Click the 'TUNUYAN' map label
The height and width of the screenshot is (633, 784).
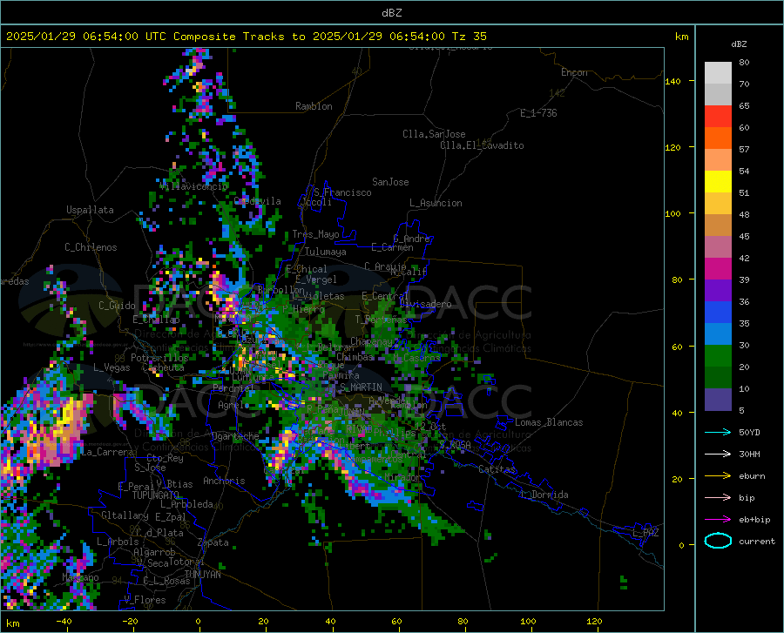(x=202, y=575)
